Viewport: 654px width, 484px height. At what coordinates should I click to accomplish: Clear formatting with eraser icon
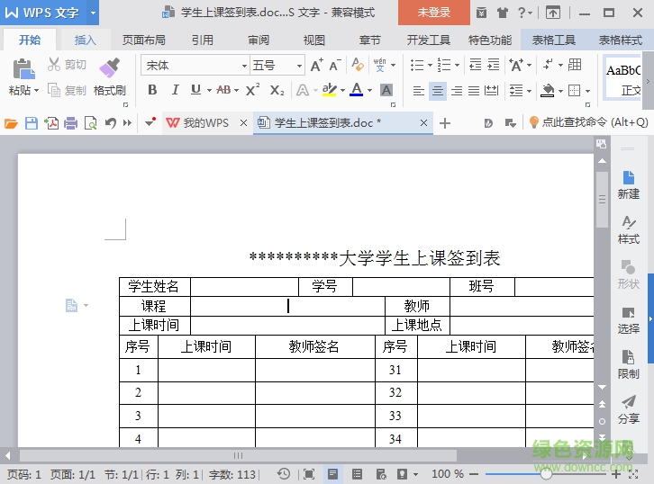[358, 65]
